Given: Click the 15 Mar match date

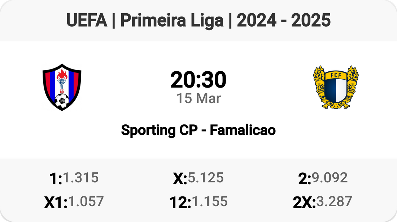Looking at the screenshot, I should [198, 98].
